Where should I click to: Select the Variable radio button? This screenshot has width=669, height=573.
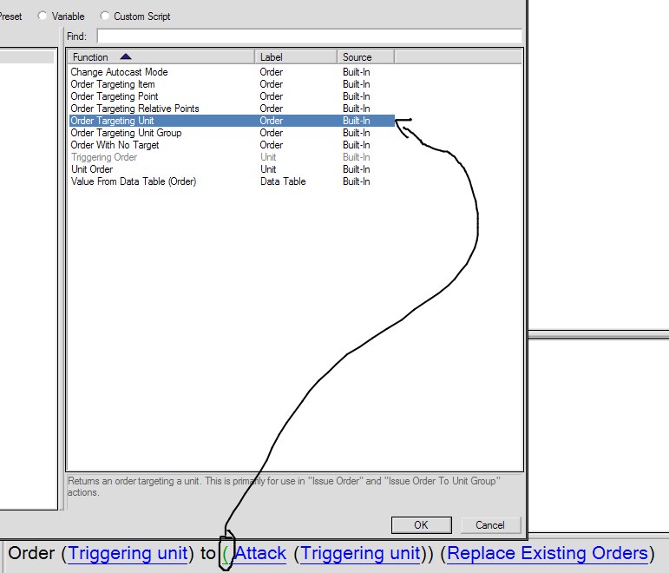[x=43, y=16]
